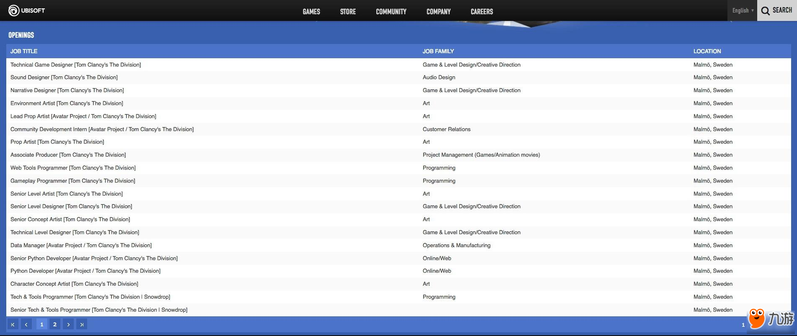
Task: Open Technical Level Designer job listing
Action: 75,232
